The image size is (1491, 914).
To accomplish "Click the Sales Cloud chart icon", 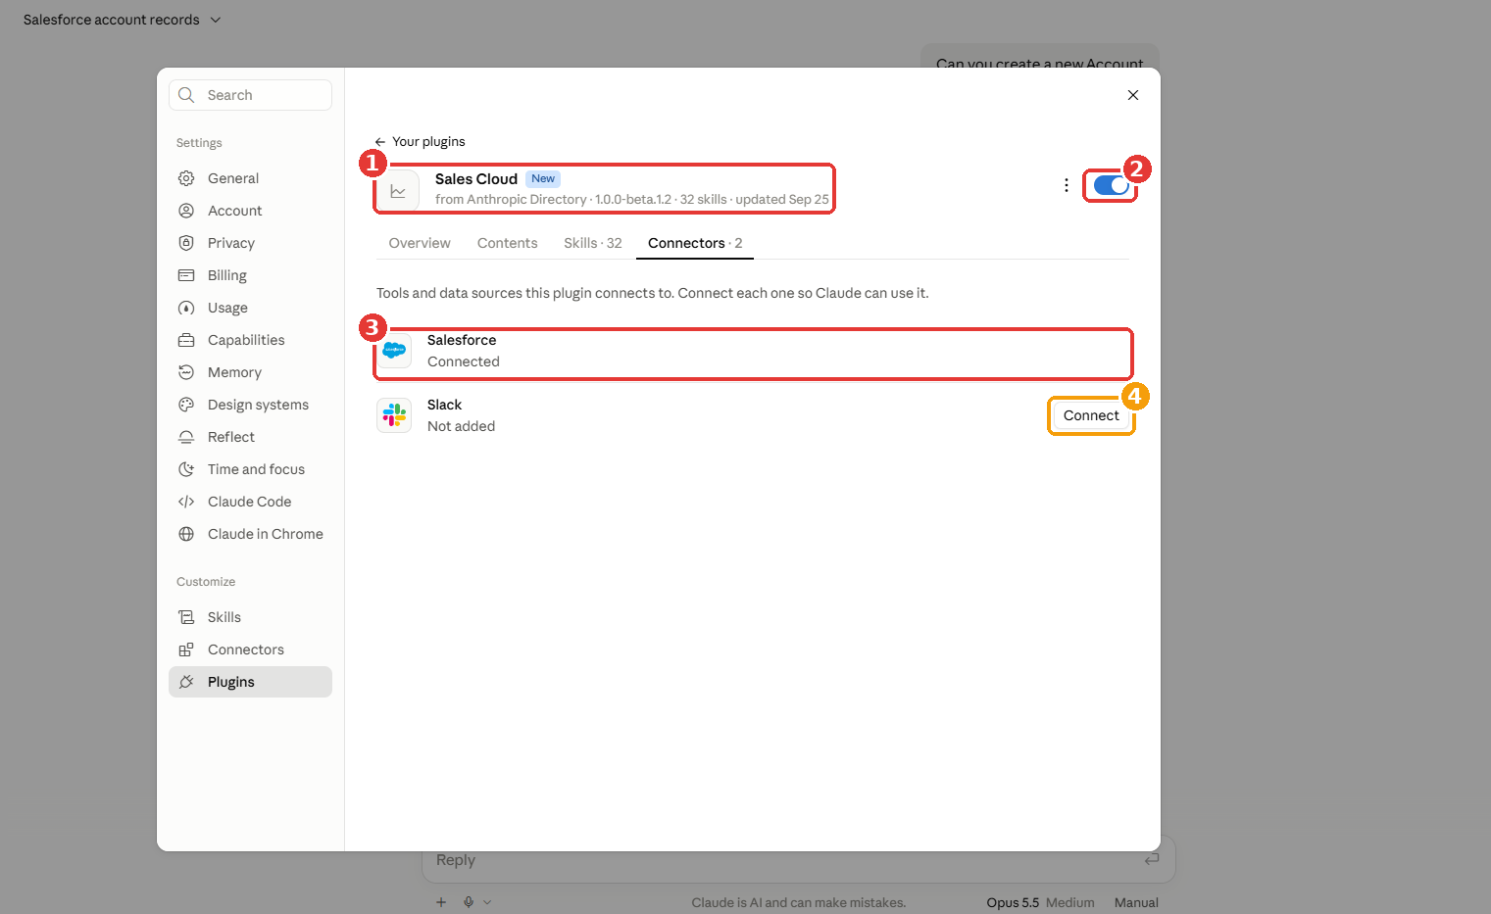I will pyautogui.click(x=398, y=190).
